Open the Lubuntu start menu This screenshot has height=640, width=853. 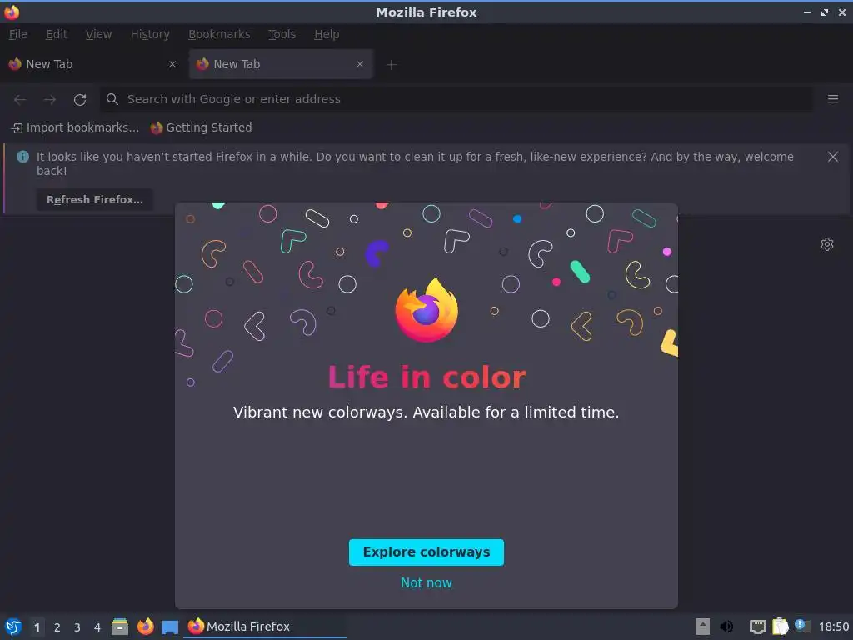[13, 627]
